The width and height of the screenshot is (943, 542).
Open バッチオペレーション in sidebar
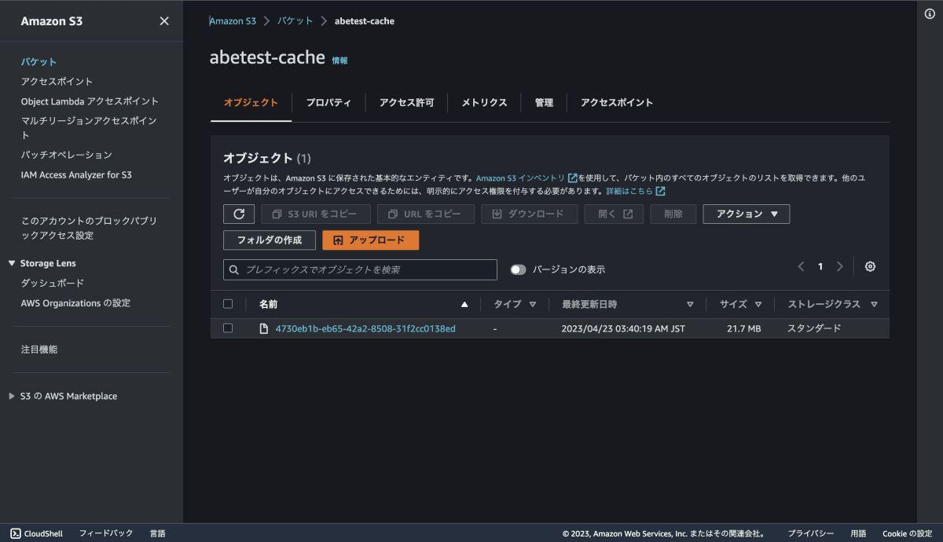coord(67,155)
